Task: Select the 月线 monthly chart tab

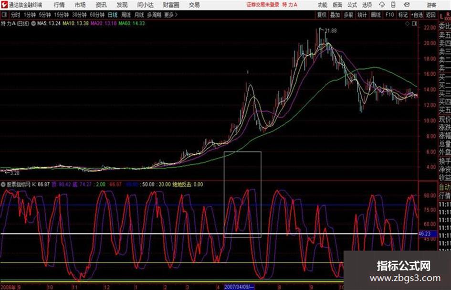Action: [139, 15]
